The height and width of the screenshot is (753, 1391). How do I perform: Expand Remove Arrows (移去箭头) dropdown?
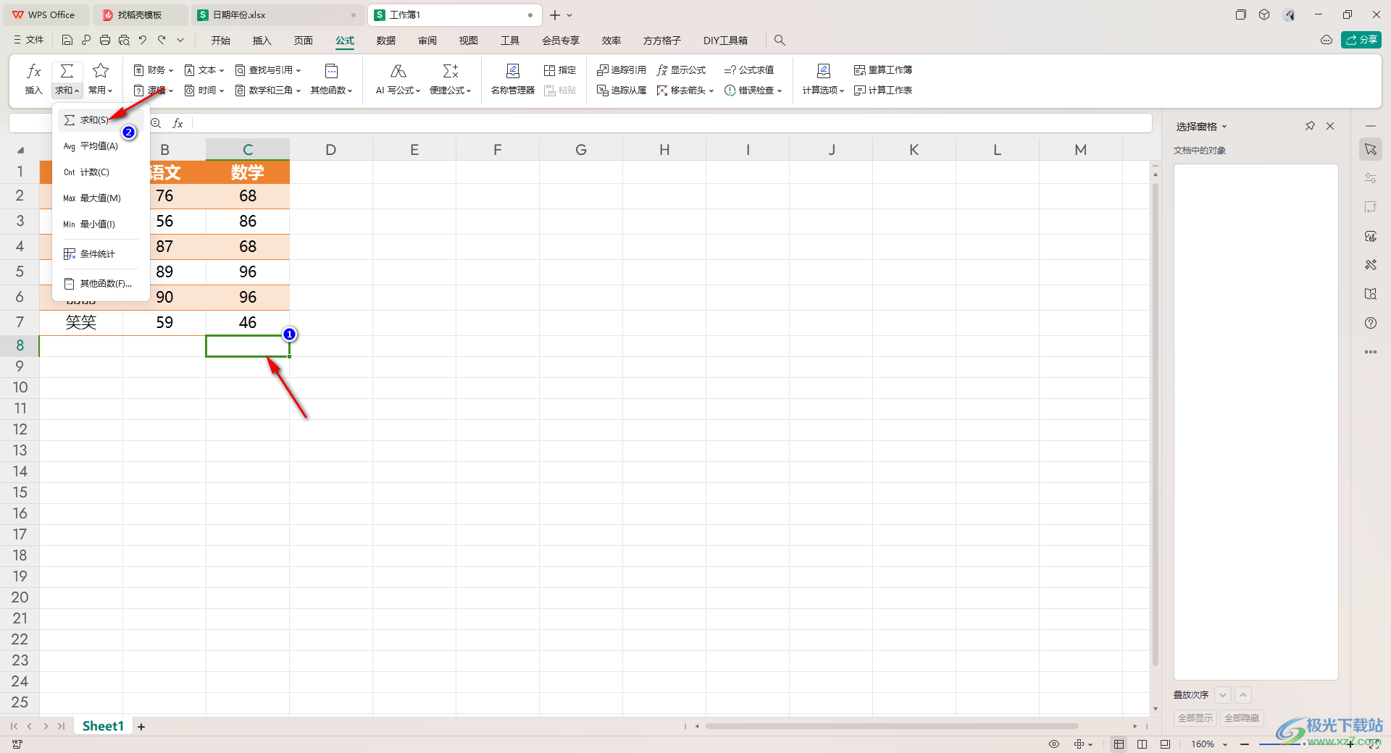685,91
